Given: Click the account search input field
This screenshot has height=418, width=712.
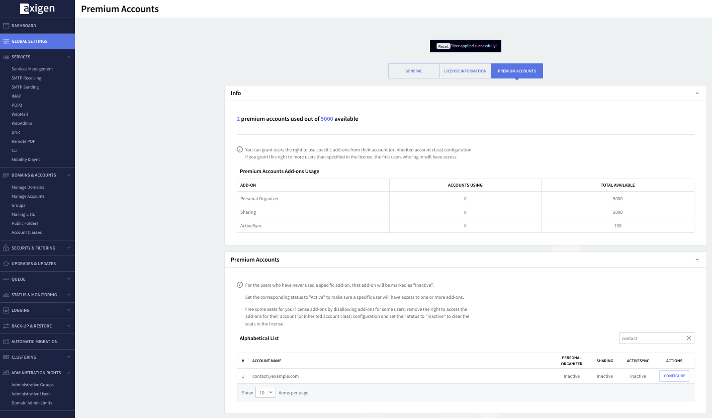Looking at the screenshot, I should (651, 338).
